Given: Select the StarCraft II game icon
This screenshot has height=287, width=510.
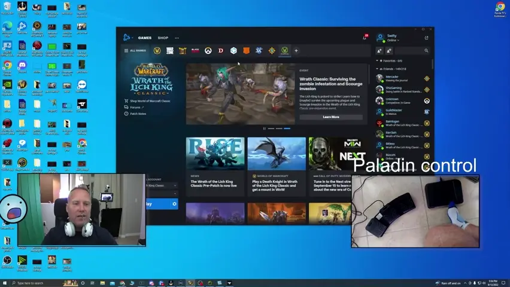Looking at the screenshot, I should click(x=259, y=51).
